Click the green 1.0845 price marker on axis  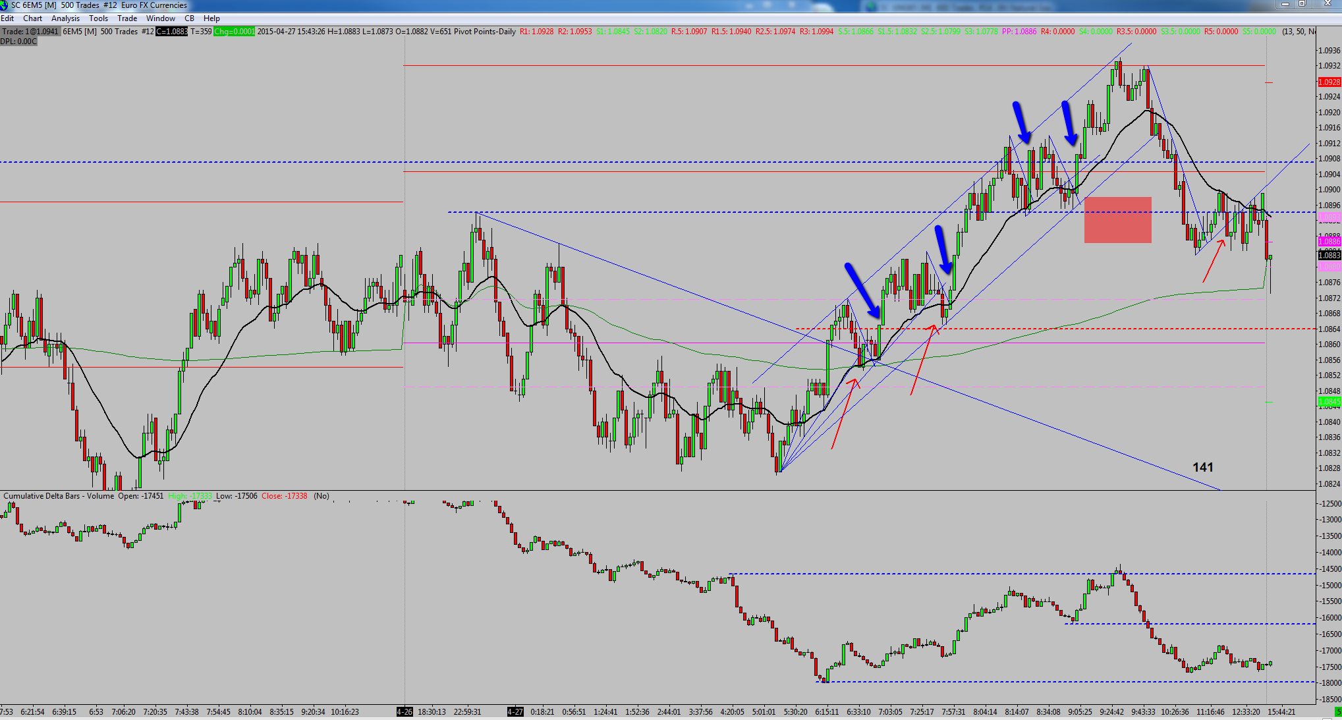pyautogui.click(x=1329, y=402)
